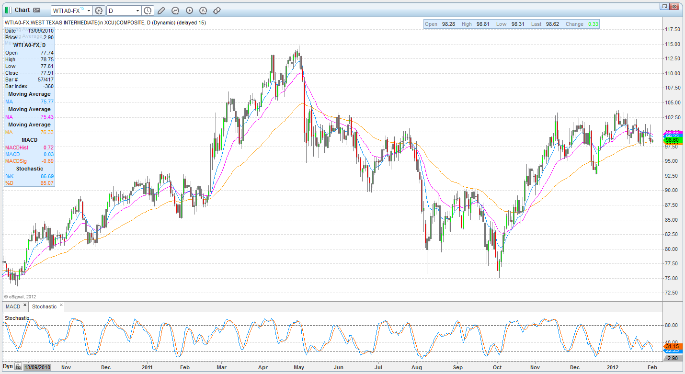This screenshot has height=374, width=685.
Task: Open the WTI A0-FX symbol dropdown
Action: 89,11
